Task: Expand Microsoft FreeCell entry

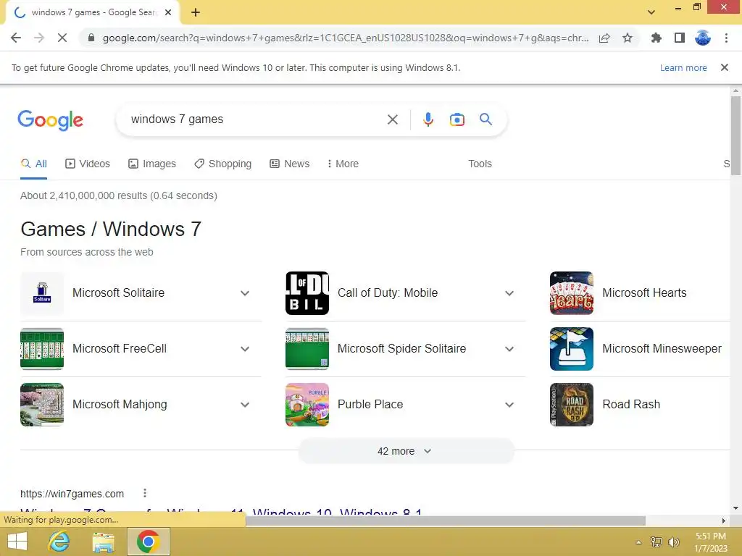Action: [245, 349]
